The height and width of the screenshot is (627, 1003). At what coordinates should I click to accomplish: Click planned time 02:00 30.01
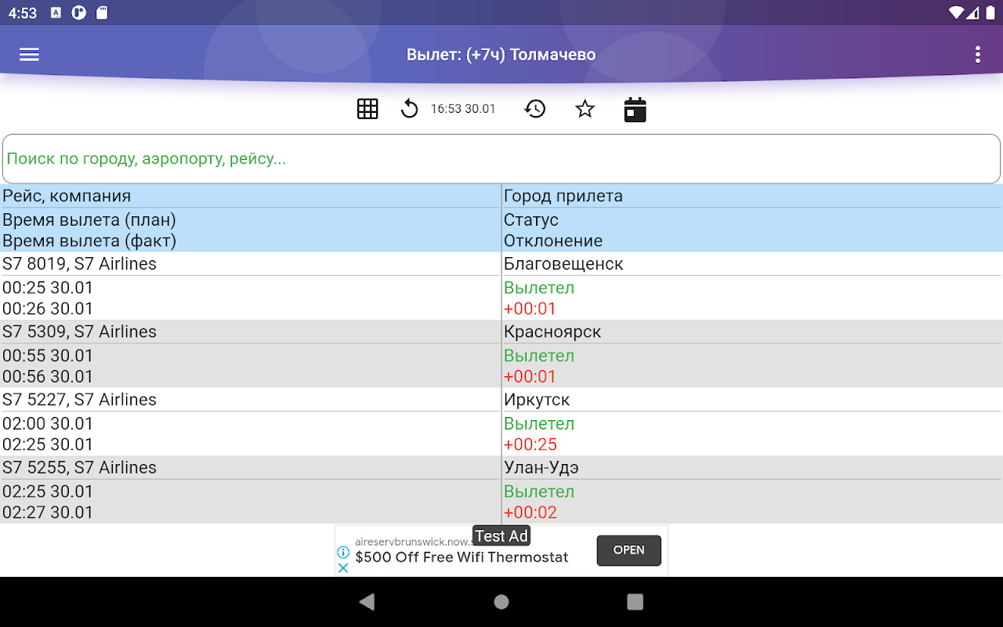[x=48, y=424]
